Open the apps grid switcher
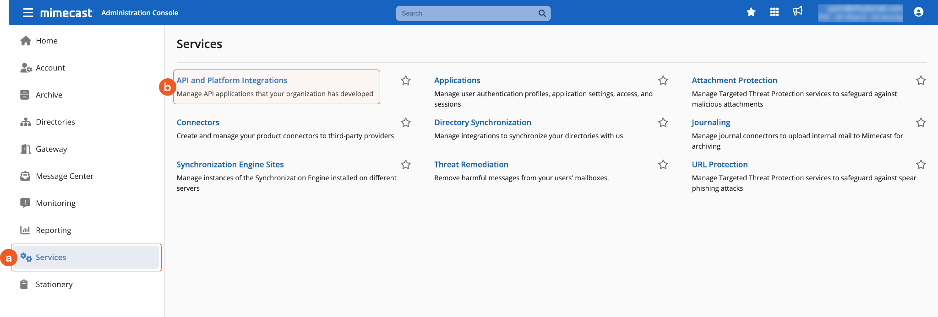The image size is (938, 317). point(774,12)
